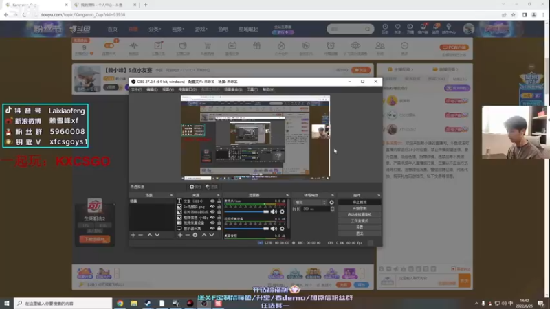Open settings gear of first mixer channel
The image size is (550, 309).
point(282,211)
